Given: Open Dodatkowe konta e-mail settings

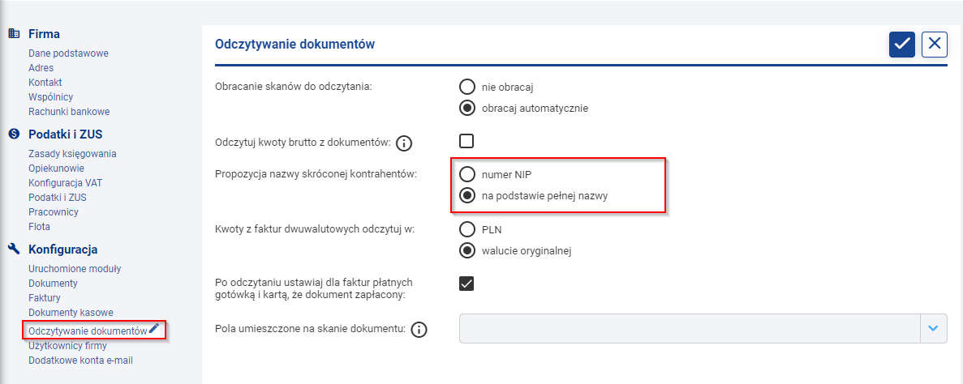Looking at the screenshot, I should coord(80,361).
